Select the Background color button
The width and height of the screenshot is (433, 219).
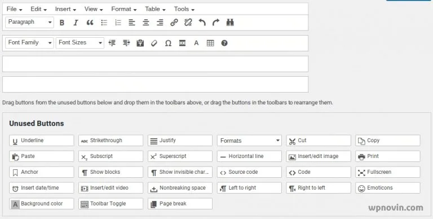coord(41,204)
